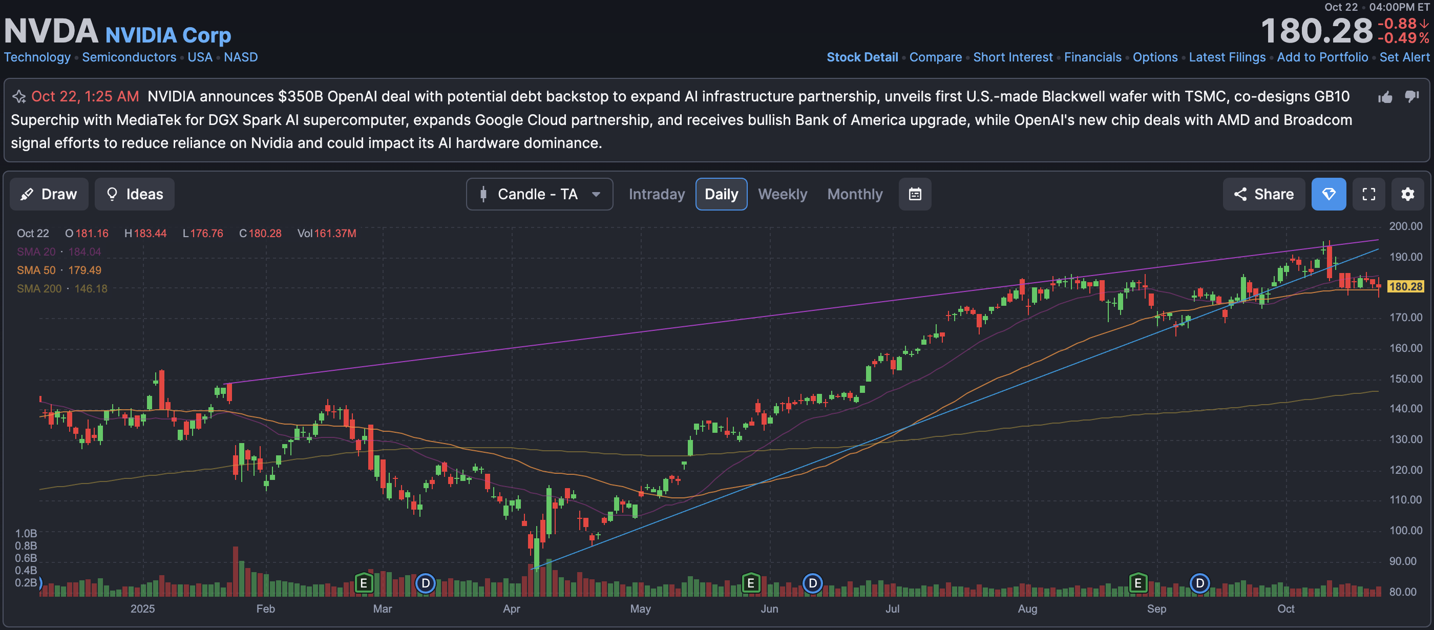This screenshot has height=630, width=1434.
Task: Click the AI sparkle icon beside news date
Action: click(19, 97)
